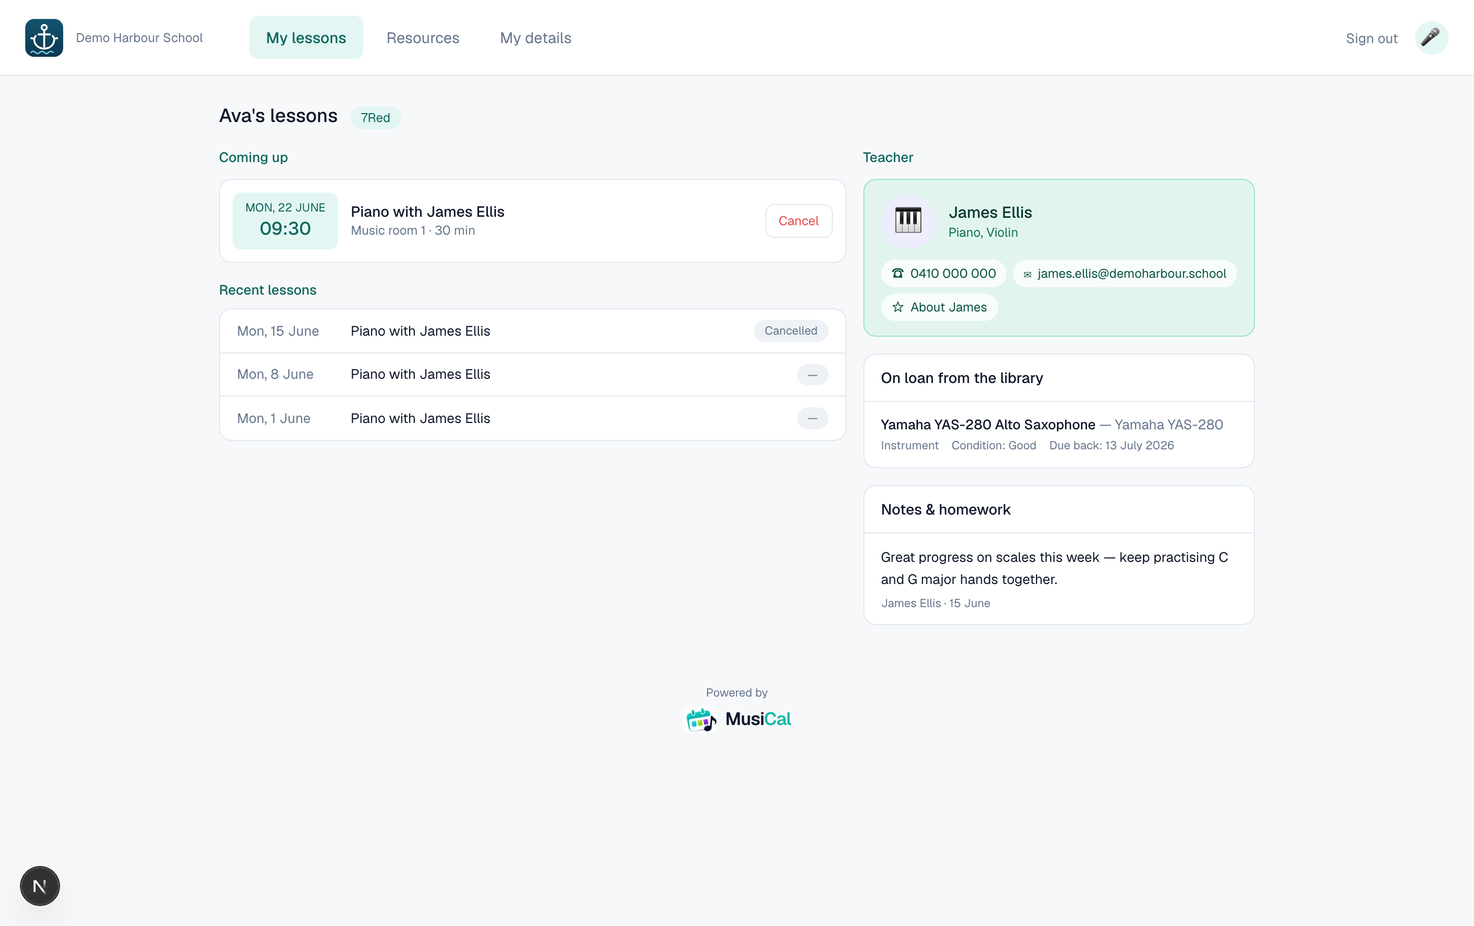Click the Notes & homework heading

[946, 509]
